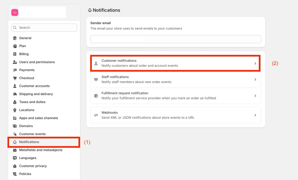The width and height of the screenshot is (298, 180).
Task: Open Staff notifications settings row
Action: 175,80
